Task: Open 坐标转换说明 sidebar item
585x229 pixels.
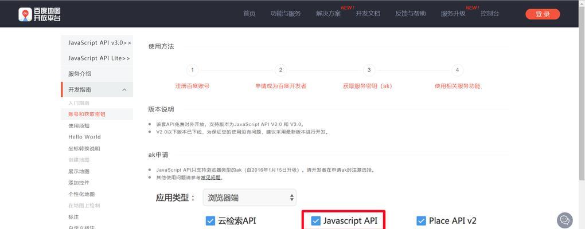Action: (84, 149)
